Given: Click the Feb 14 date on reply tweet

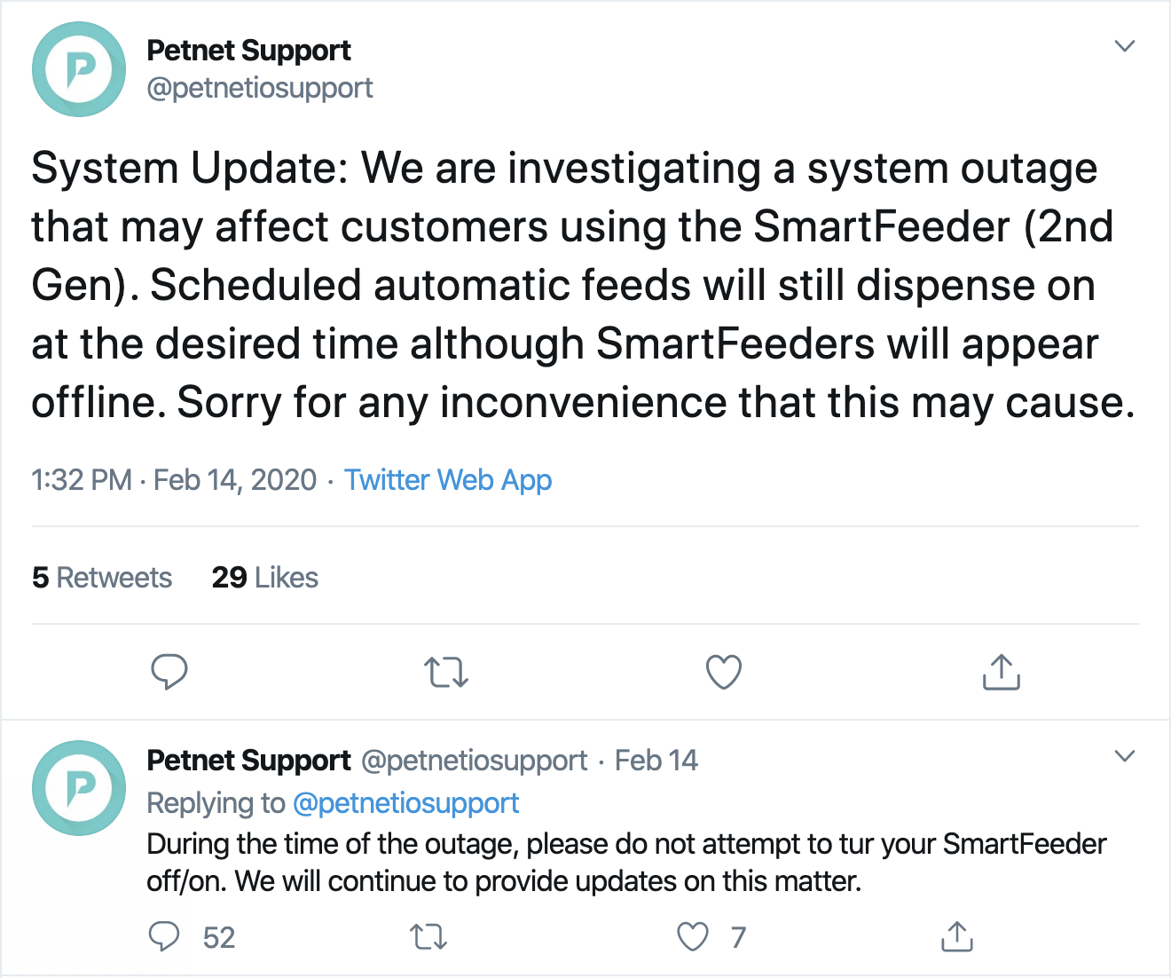Looking at the screenshot, I should tap(656, 761).
